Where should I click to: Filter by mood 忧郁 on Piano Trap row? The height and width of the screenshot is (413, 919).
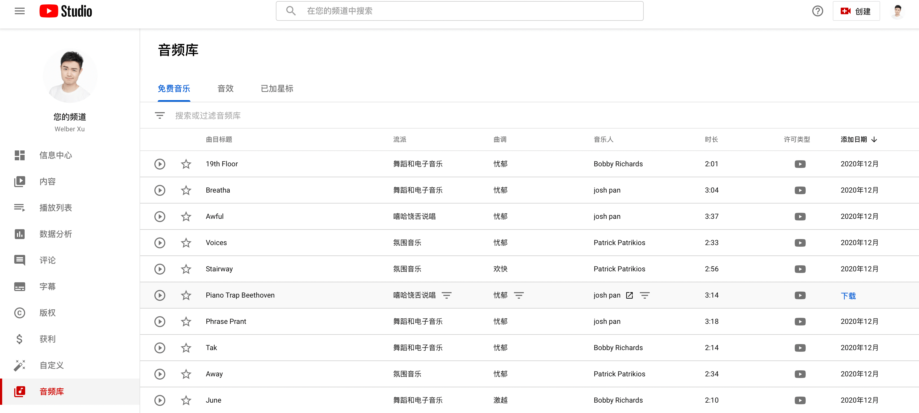coord(518,295)
